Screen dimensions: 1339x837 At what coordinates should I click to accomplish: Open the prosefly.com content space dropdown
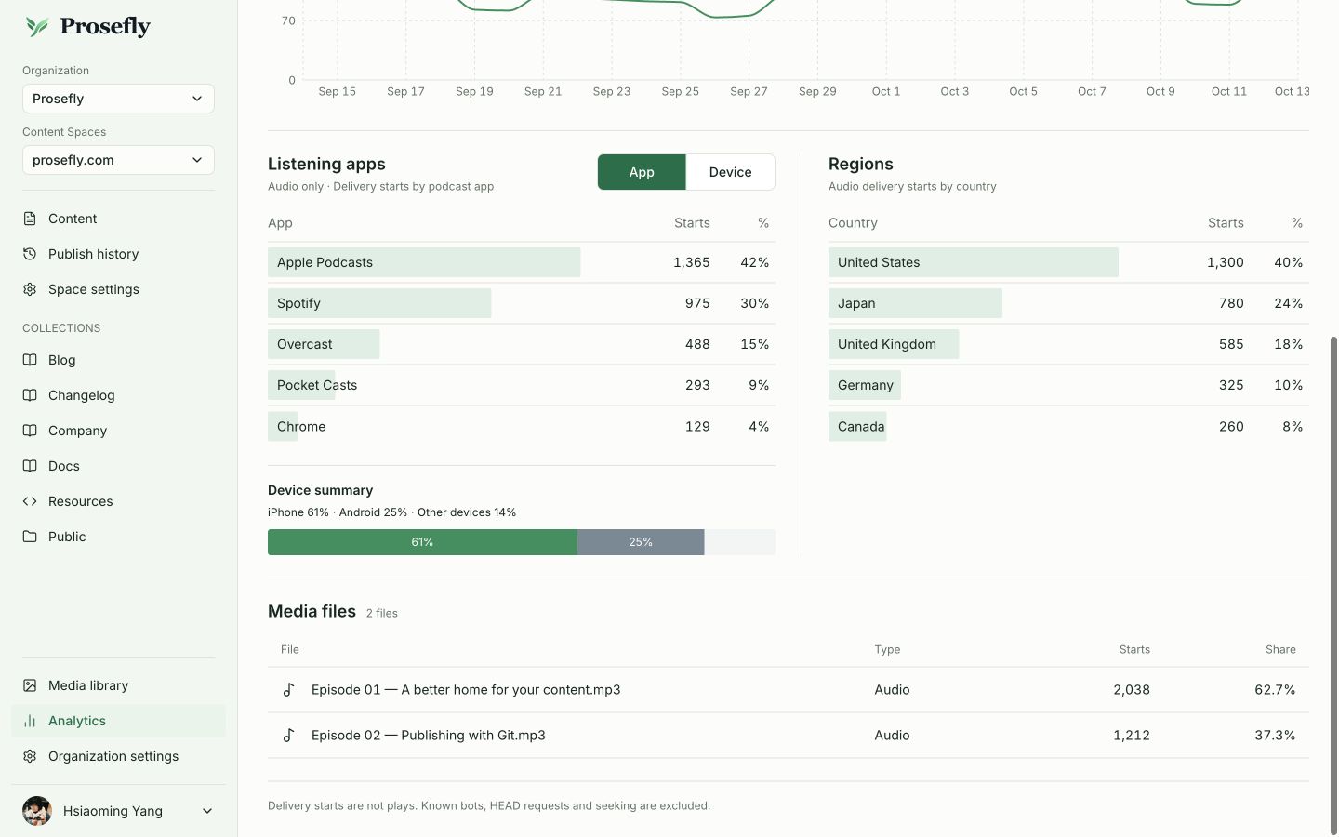tap(118, 160)
